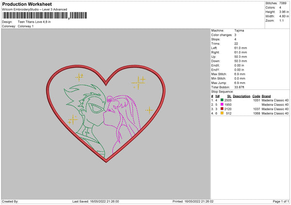
Task: Click the 'EndY:' label
Action: 215,70
